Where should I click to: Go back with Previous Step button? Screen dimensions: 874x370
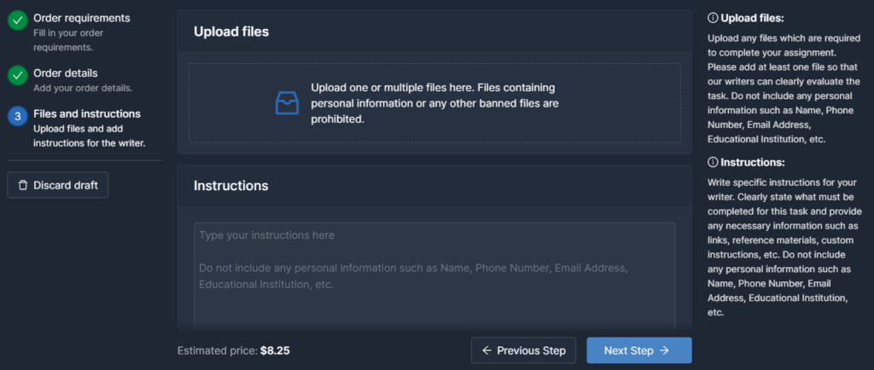(523, 350)
